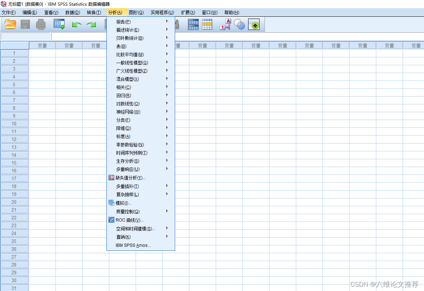Expand the 空间和时间建模(S) submenu
This screenshot has height=291, width=424.
[141, 229]
